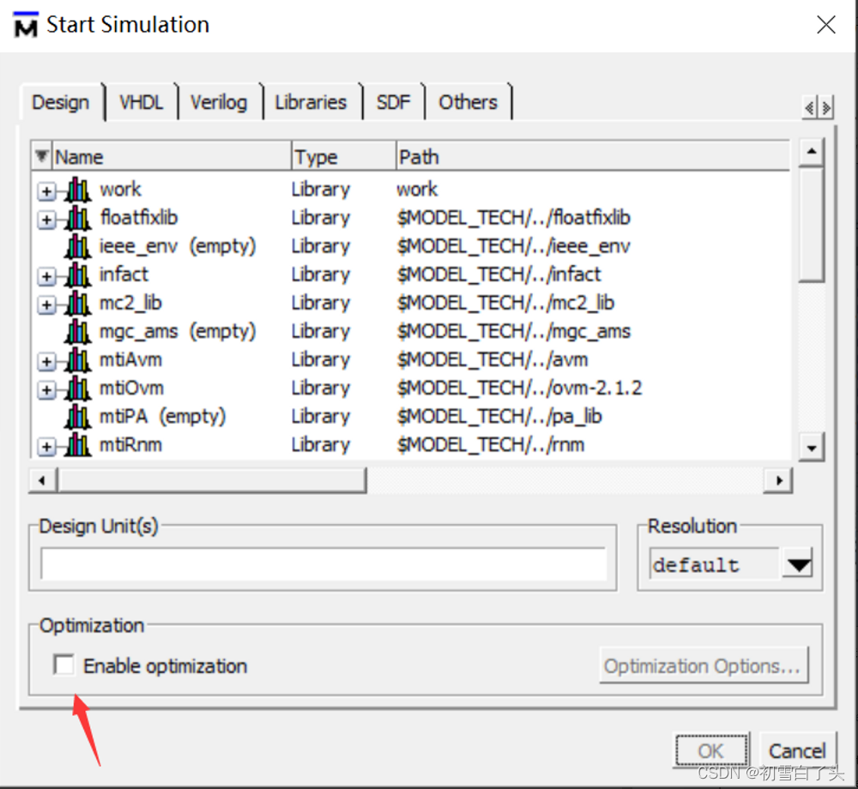Expand the work library tree

click(45, 190)
